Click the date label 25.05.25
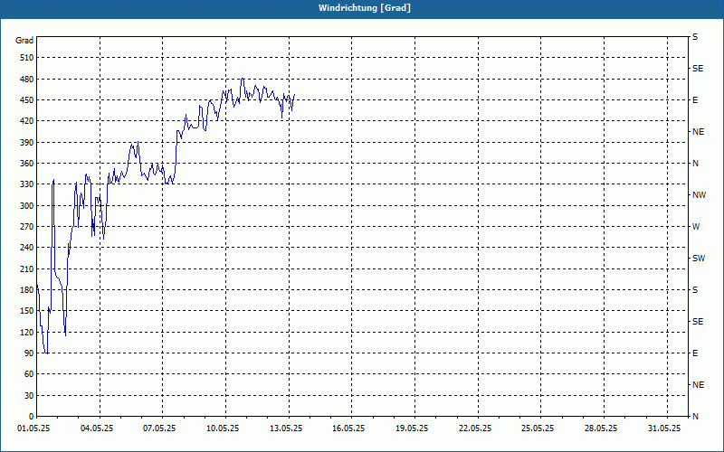 pos(538,428)
